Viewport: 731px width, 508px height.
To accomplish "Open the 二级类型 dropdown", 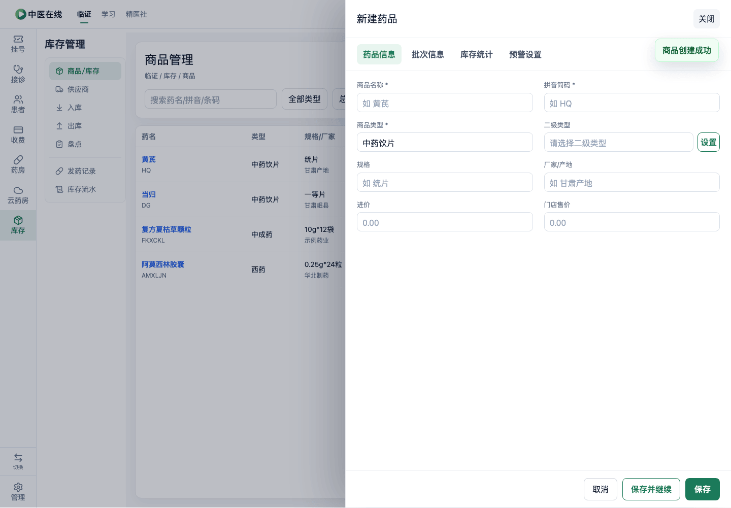I will click(618, 143).
